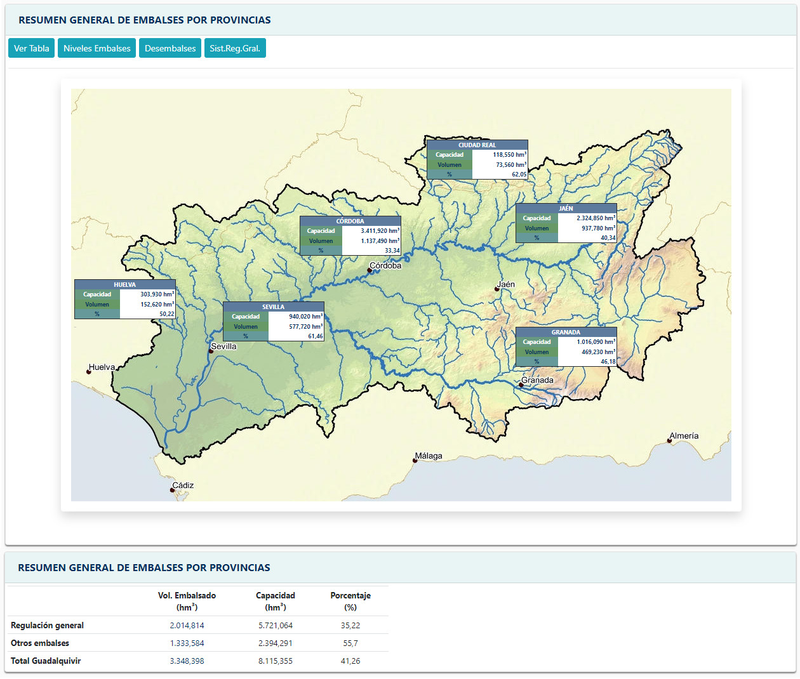Screen dimensions: 800x679
Task: Select the Granada city marker dot
Action: tap(521, 385)
